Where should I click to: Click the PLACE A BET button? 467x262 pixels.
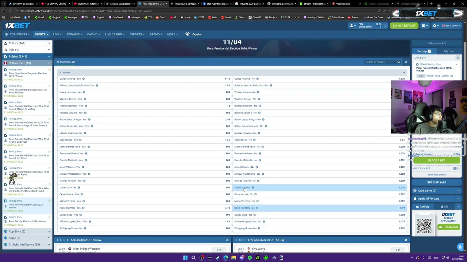tap(436, 160)
